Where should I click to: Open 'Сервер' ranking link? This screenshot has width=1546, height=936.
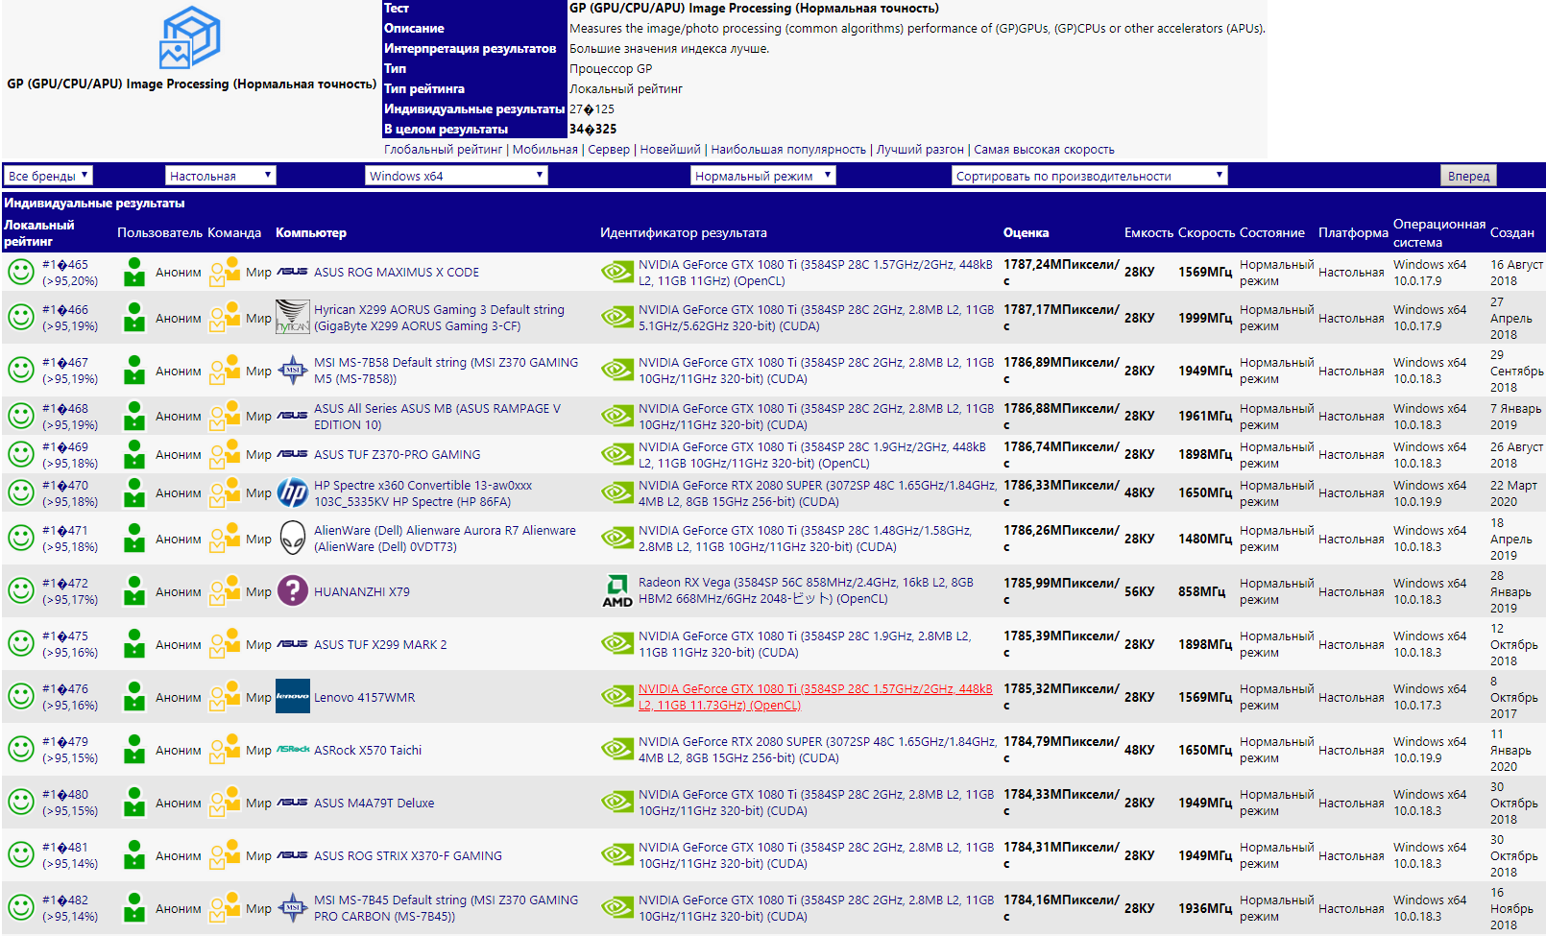pyautogui.click(x=609, y=149)
